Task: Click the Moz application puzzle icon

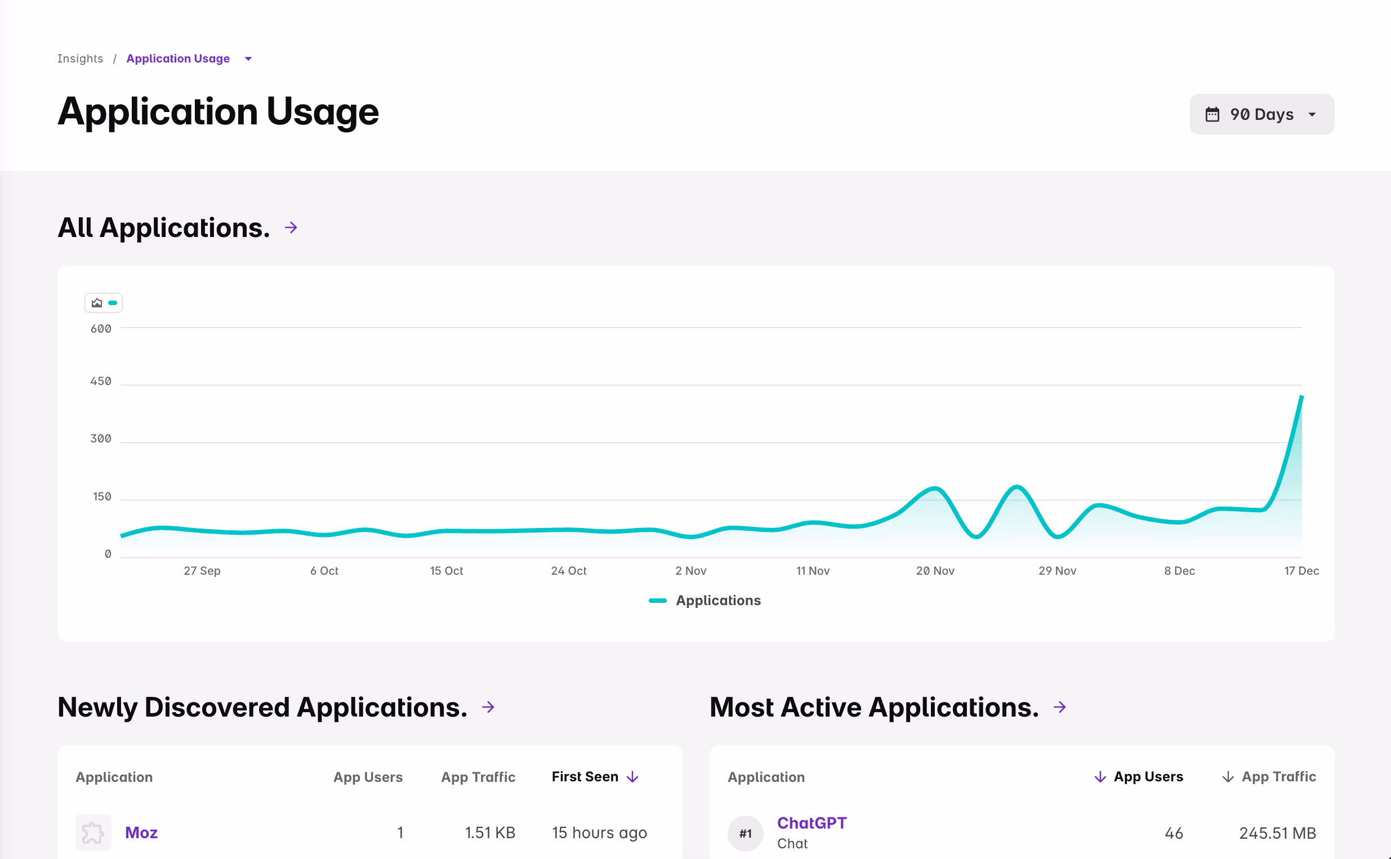Action: click(93, 833)
